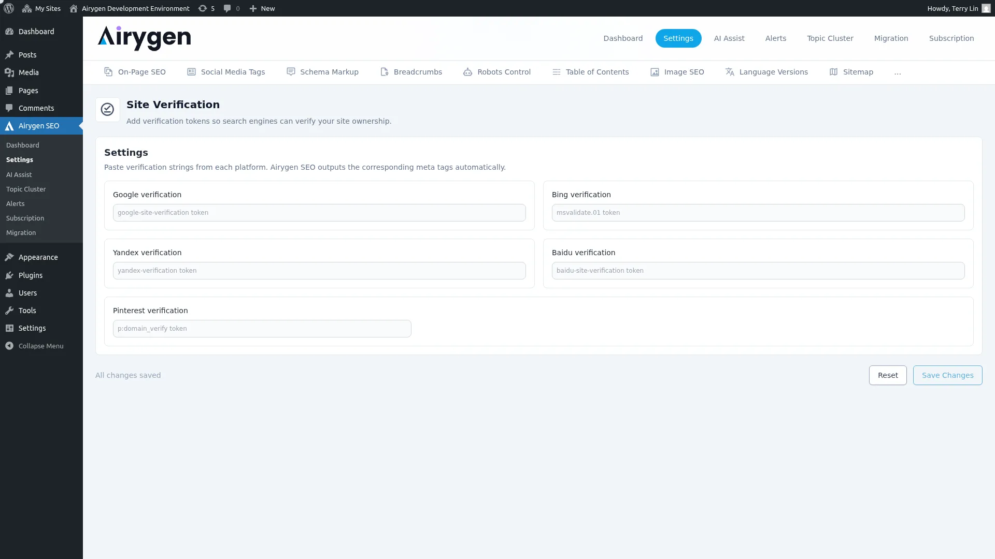Image resolution: width=995 pixels, height=559 pixels.
Task: Open WordPress Settings in sidebar
Action: coord(41,328)
